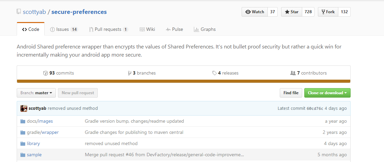Click the Find file button
This screenshot has height=162, width=384.
point(291,93)
